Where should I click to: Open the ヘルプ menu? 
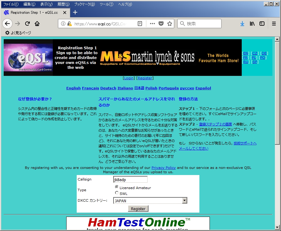point(125,4)
